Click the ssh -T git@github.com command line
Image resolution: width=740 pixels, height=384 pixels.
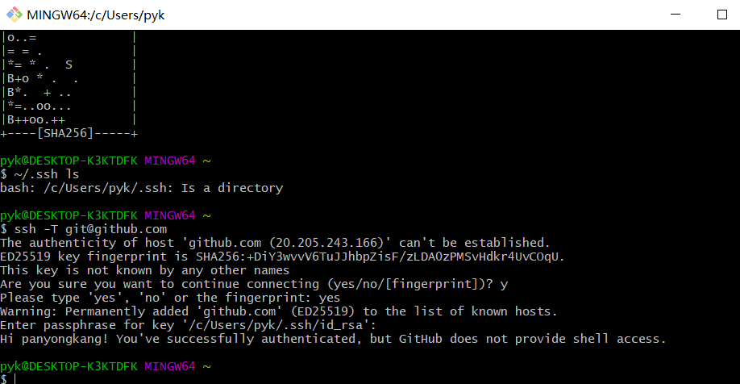coord(84,229)
